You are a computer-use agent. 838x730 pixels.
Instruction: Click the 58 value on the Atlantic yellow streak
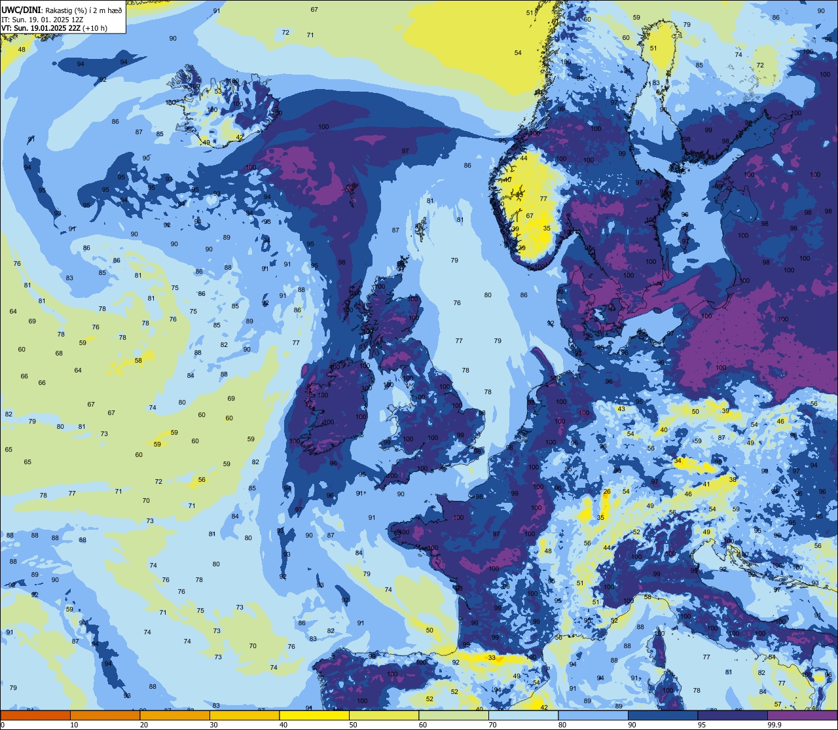pos(138,361)
